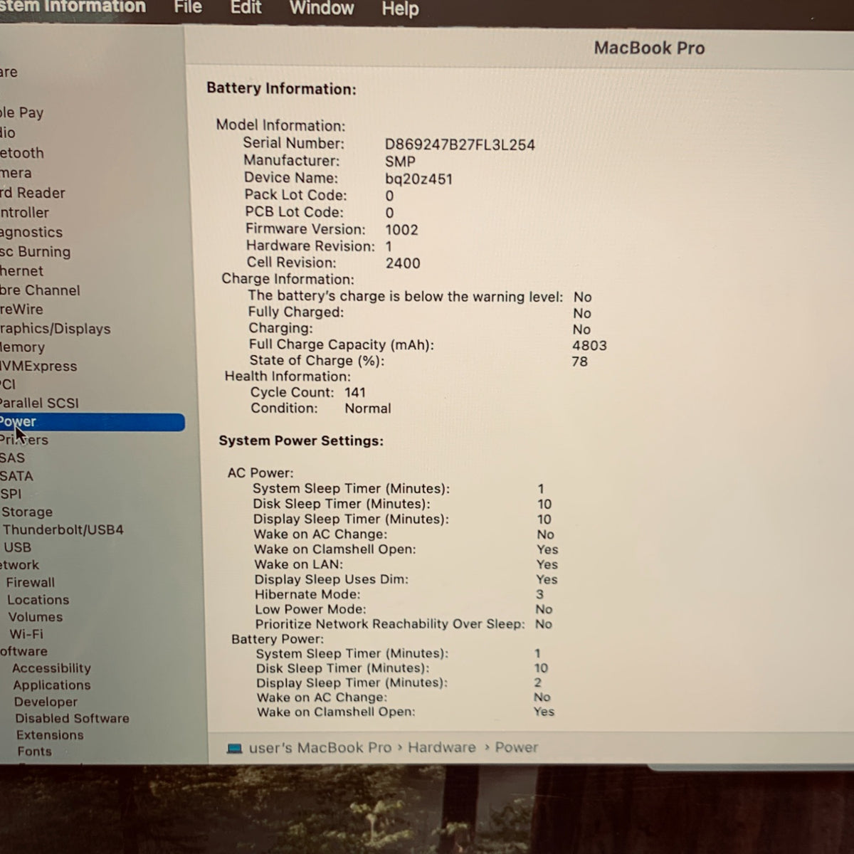Open the Edit menu
Viewport: 854px width, 854px height.
(x=246, y=8)
